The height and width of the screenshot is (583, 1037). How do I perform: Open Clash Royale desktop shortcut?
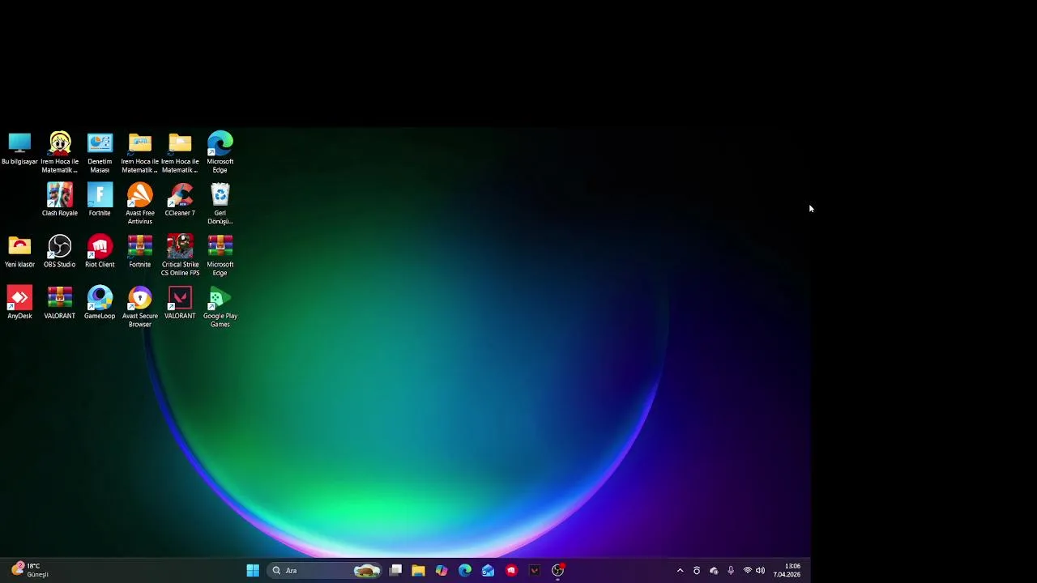60,199
